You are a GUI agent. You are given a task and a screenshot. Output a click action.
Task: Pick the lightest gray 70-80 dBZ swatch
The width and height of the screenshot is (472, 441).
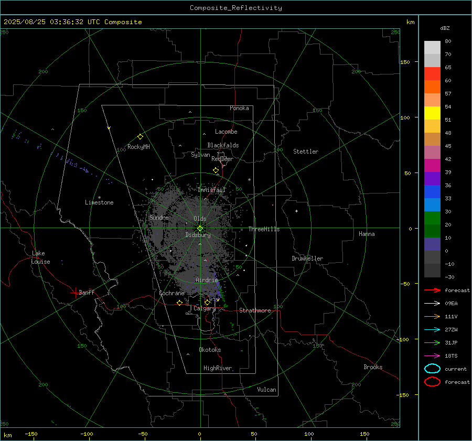[x=432, y=48]
